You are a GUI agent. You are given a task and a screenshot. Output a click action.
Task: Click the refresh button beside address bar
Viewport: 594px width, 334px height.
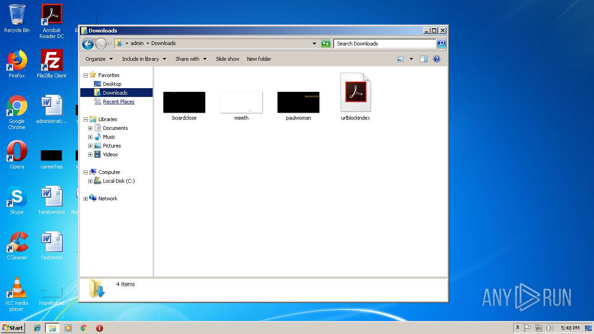[x=326, y=44]
